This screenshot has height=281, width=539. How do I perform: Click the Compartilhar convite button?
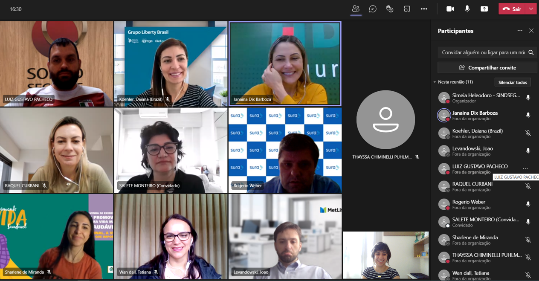click(x=487, y=68)
